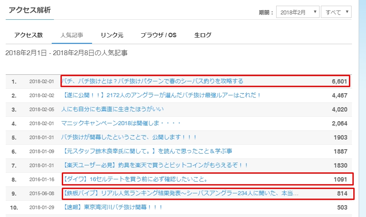The width and height of the screenshot is (366, 217).
Task: Open the 期間 dropdown showing 2018年2月
Action: coord(298,12)
